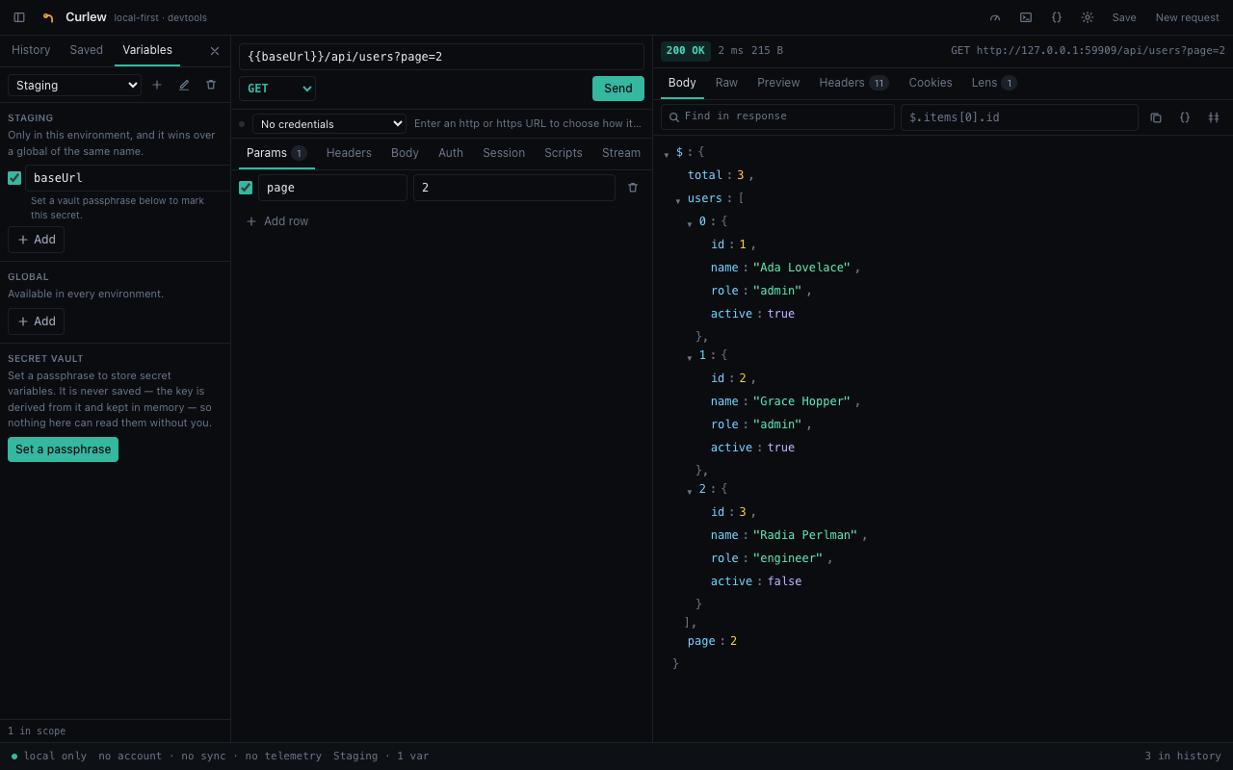Image resolution: width=1233 pixels, height=770 pixels.
Task: Add a variable under Staging section
Action: [x=37, y=240]
